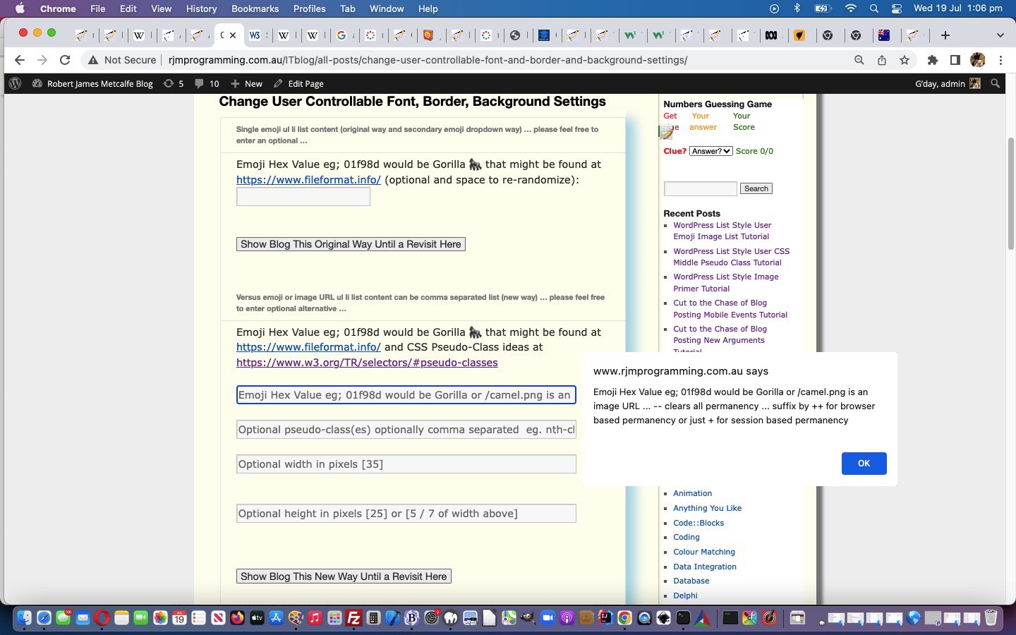Screen dimensions: 1016x635
Task: Open G'day, admin account menu
Action: click(948, 83)
